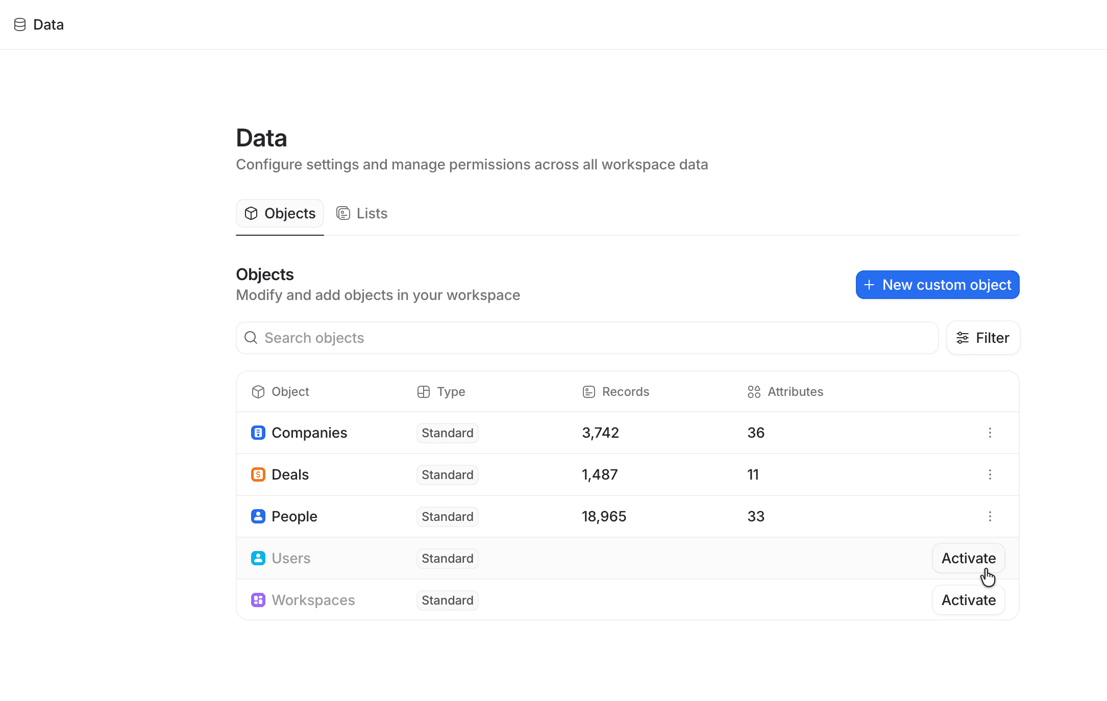Click the 33 attributes value
Viewport: 1107px width, 701px height.
pos(756,516)
